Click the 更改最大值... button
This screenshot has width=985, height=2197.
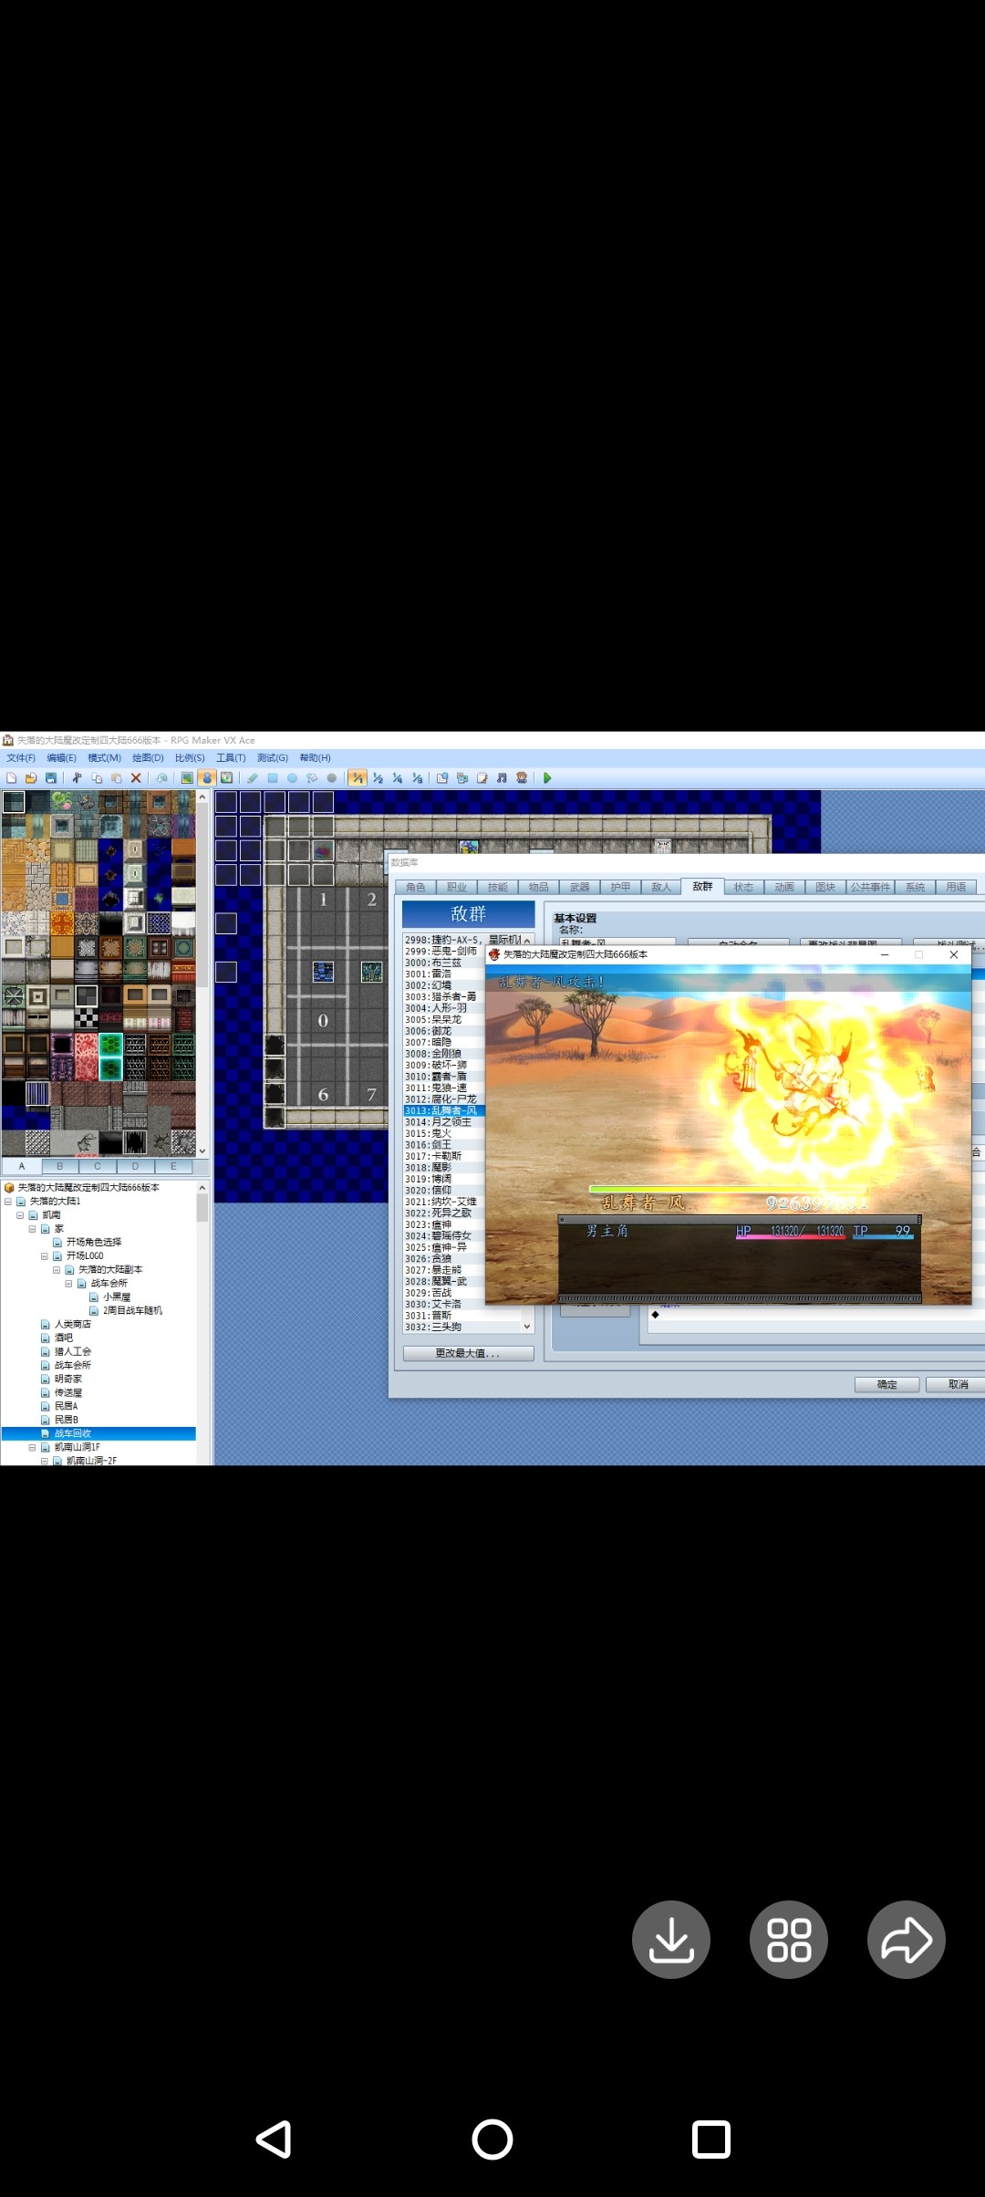pyautogui.click(x=469, y=1354)
